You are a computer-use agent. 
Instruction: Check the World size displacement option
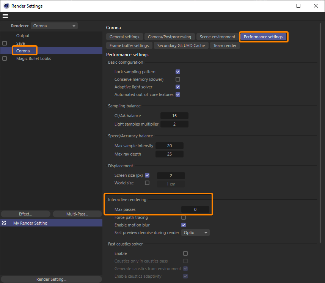coord(147,183)
